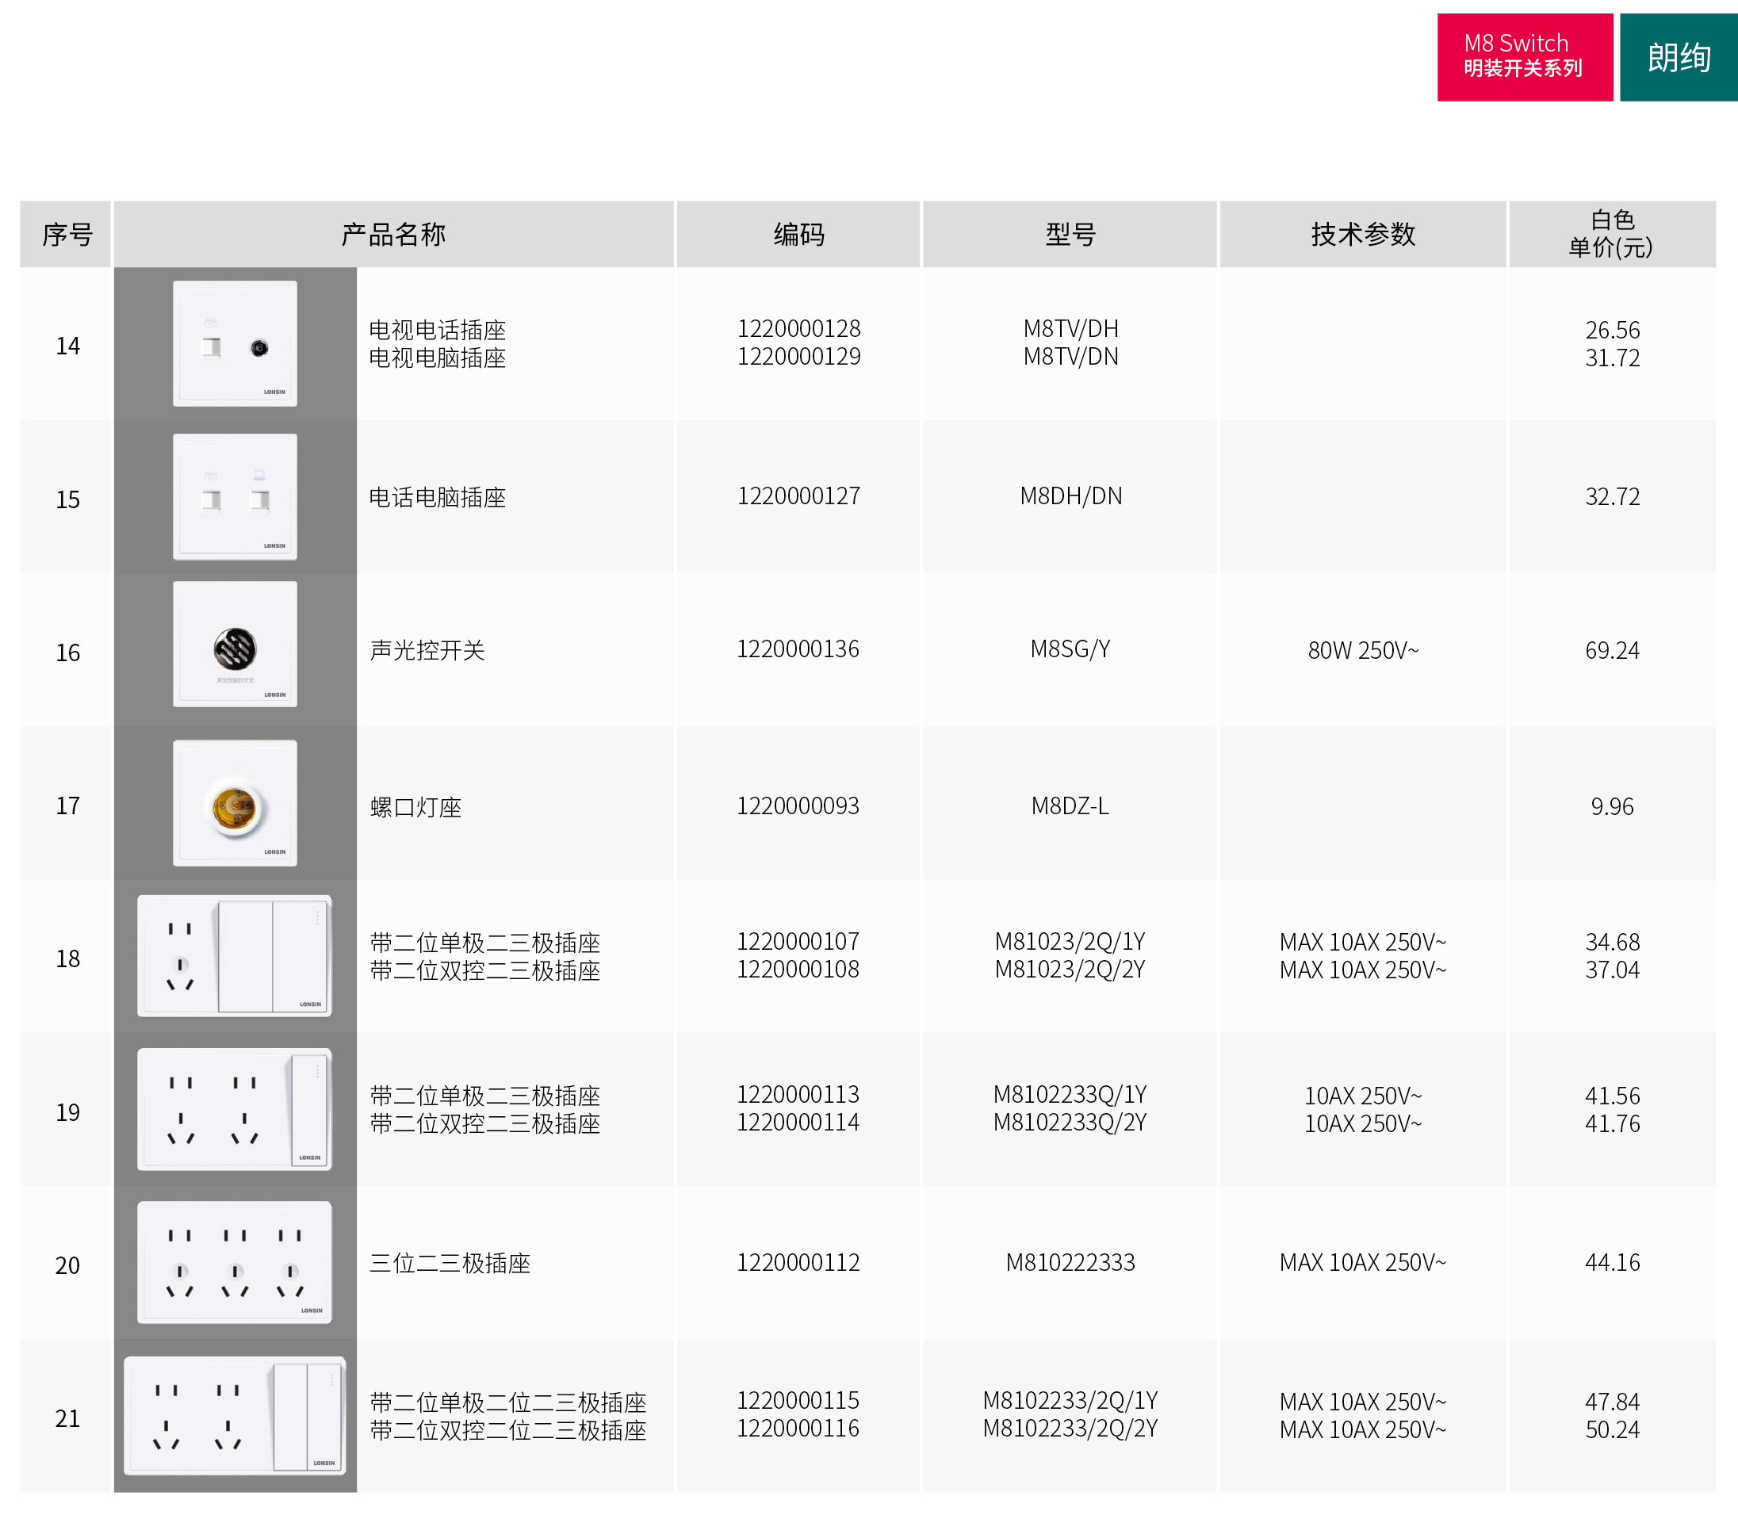Viewport: 1738px width, 1515px height.
Task: Click the row 21 wide switch socket image
Action: click(235, 1416)
